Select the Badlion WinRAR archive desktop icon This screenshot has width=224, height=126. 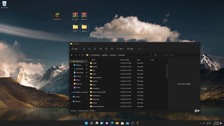84,16
